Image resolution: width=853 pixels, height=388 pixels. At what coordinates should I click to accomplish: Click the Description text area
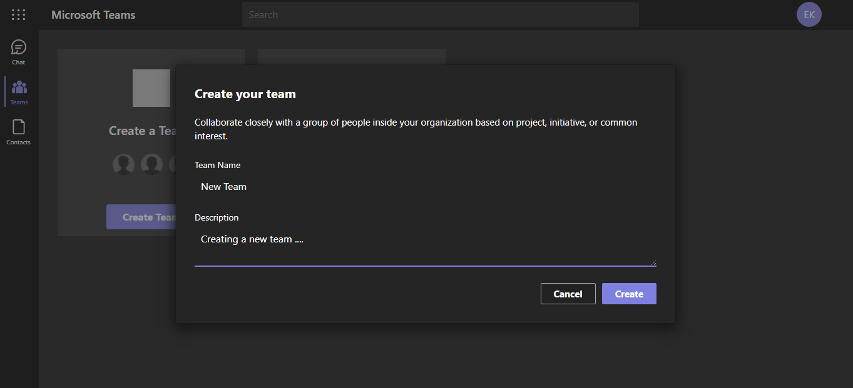(426, 246)
